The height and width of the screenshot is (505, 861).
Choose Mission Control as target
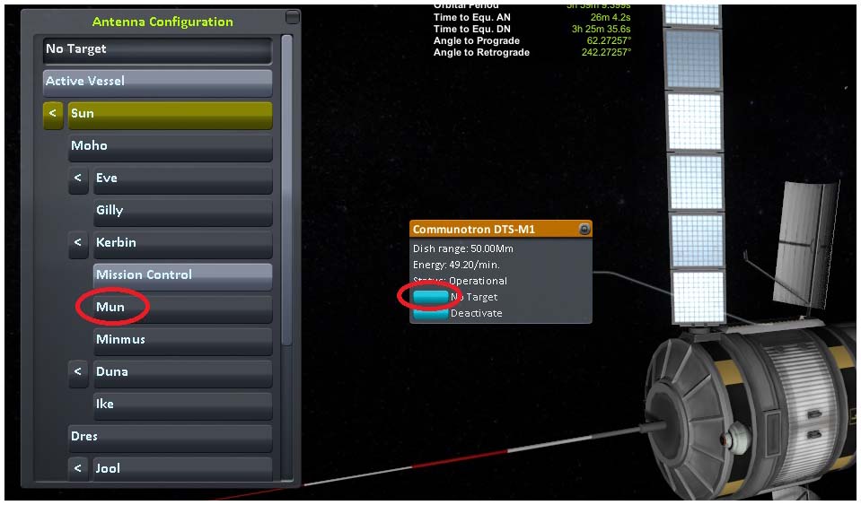tap(182, 275)
